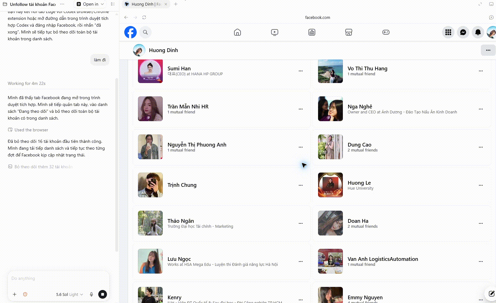The width and height of the screenshot is (496, 303).
Task: Click the browser forward arrow
Action: pos(135,17)
